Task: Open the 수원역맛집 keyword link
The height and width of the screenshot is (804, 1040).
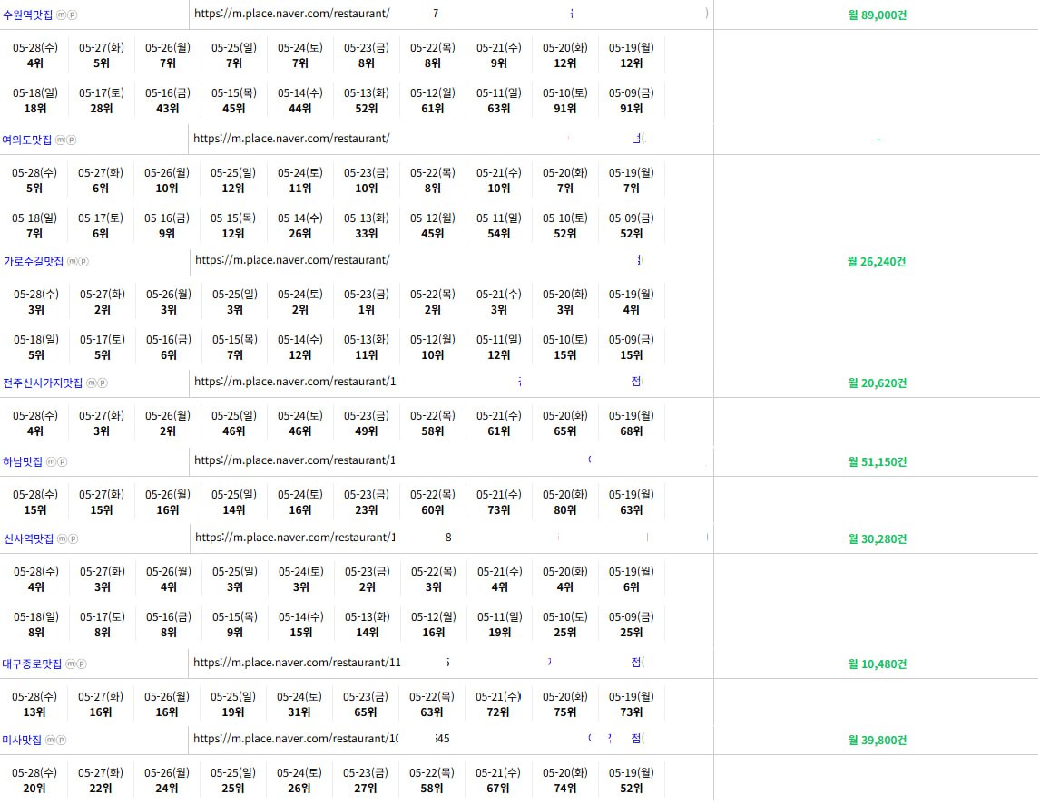Action: click(x=26, y=15)
